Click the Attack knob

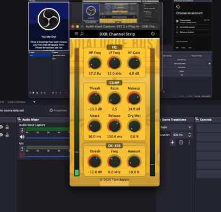tap(95, 126)
